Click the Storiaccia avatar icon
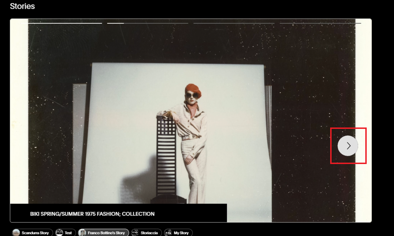Image resolution: width=394 pixels, height=236 pixels. tap(135, 233)
